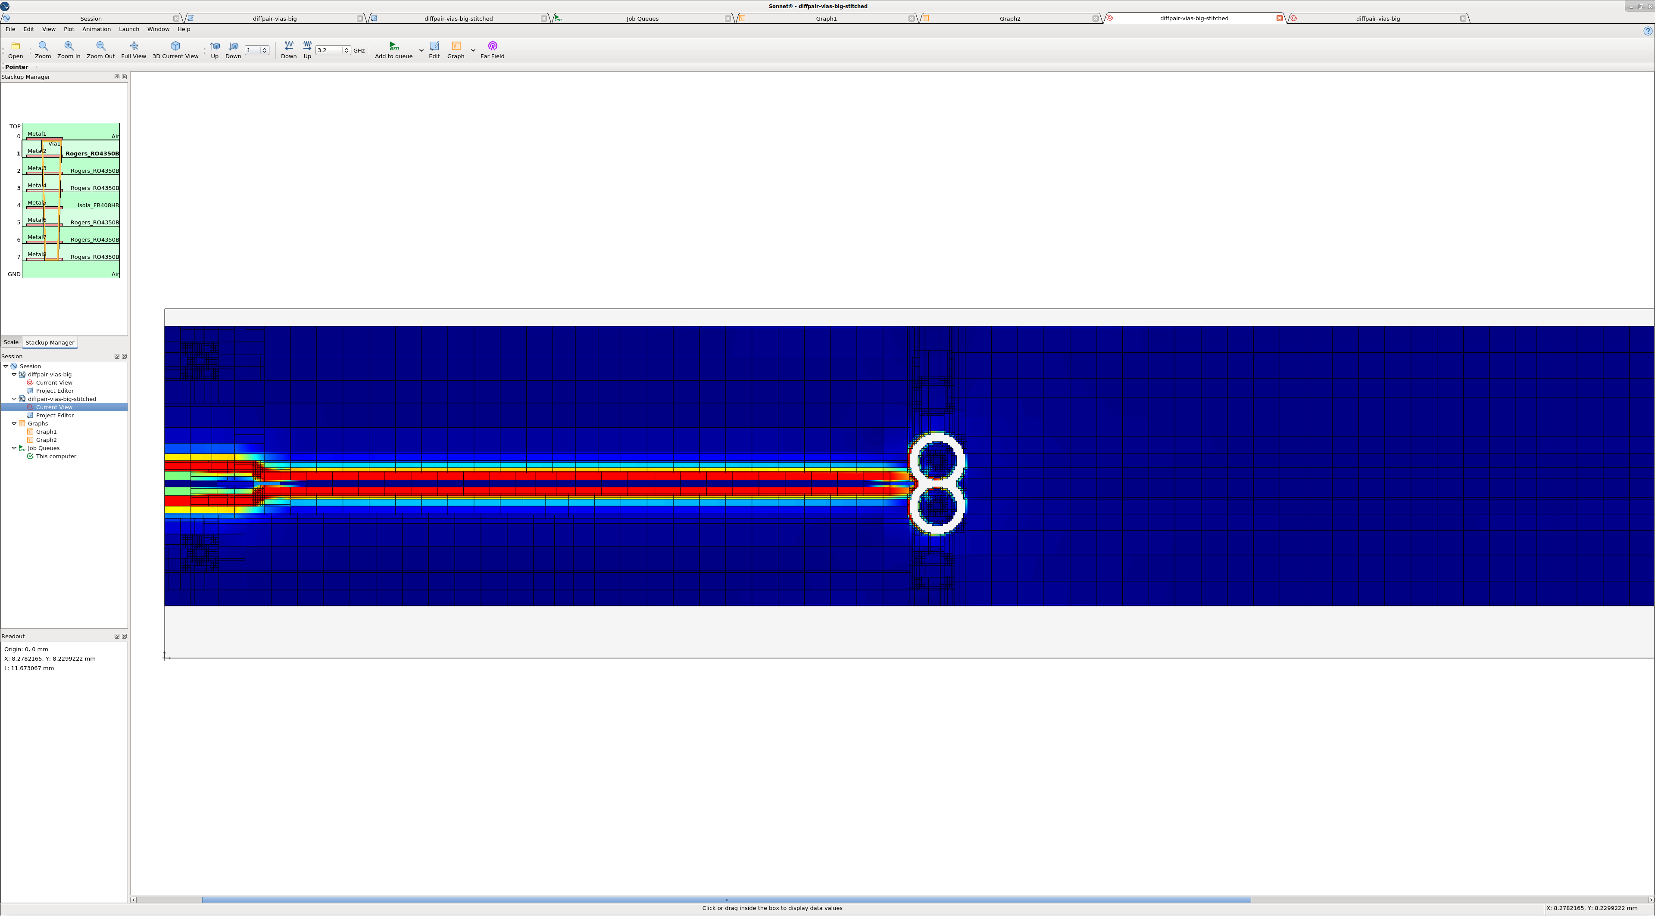Open the Animation menu

tap(97, 30)
